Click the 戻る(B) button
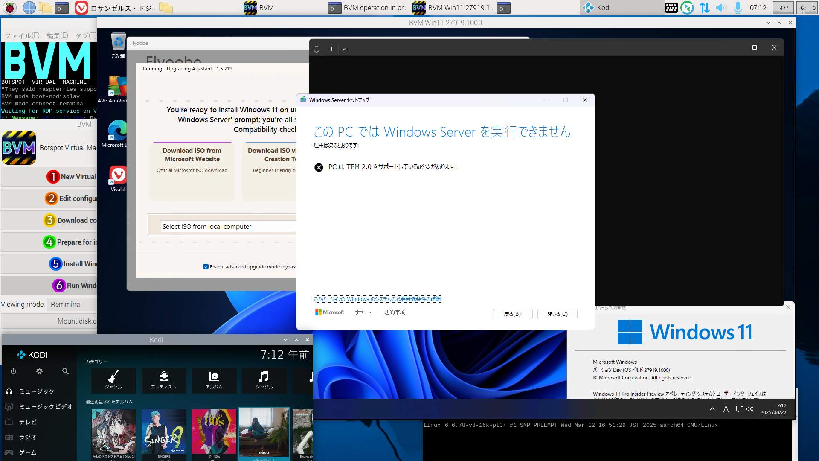The height and width of the screenshot is (461, 819). (512, 314)
